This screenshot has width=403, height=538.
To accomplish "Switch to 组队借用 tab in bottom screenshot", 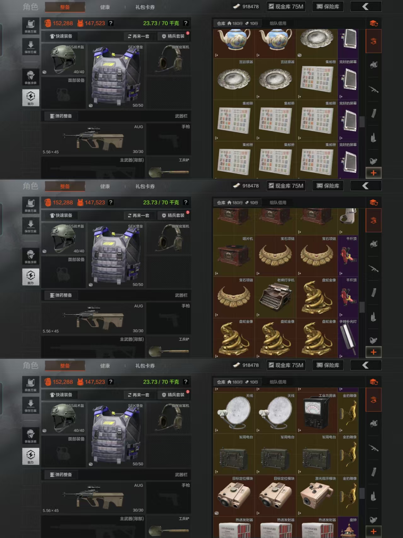I will pyautogui.click(x=278, y=382).
